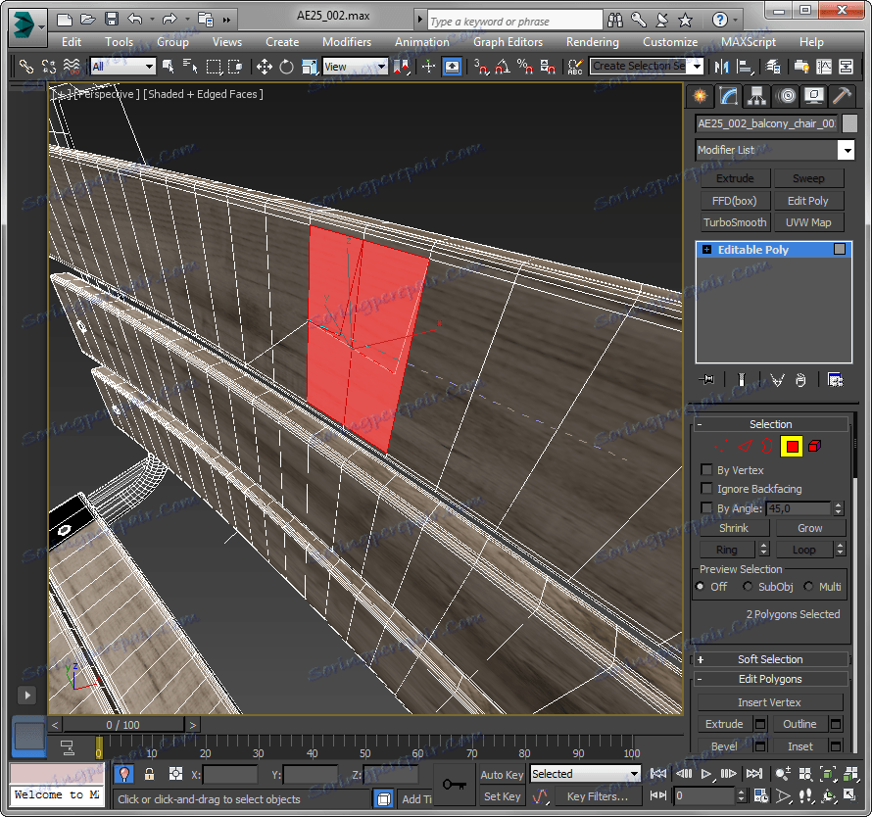The height and width of the screenshot is (817, 872).
Task: Check the Ignore Backfacing option
Action: [x=706, y=489]
